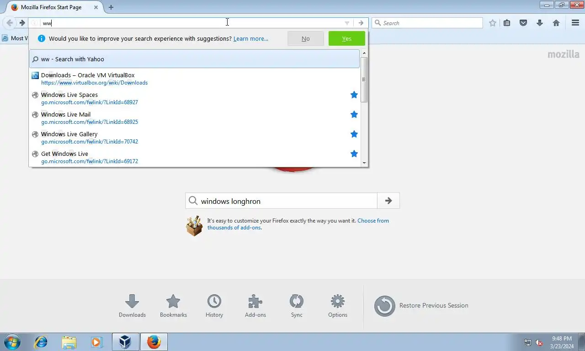Open Options from the start page
585x351 pixels.
point(338,306)
